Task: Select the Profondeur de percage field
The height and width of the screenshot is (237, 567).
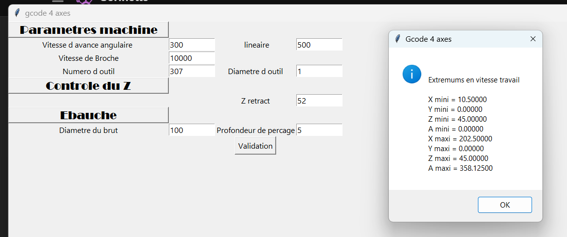Action: (319, 130)
